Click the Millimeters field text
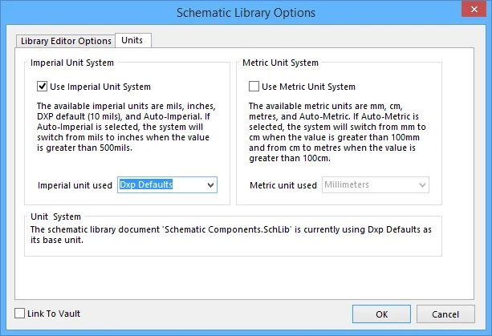This screenshot has width=492, height=336. [x=347, y=184]
